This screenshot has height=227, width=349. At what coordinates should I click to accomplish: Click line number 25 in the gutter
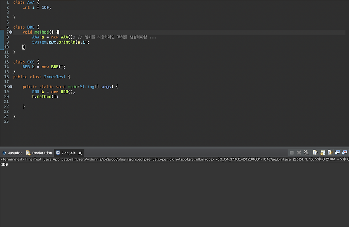point(7,122)
